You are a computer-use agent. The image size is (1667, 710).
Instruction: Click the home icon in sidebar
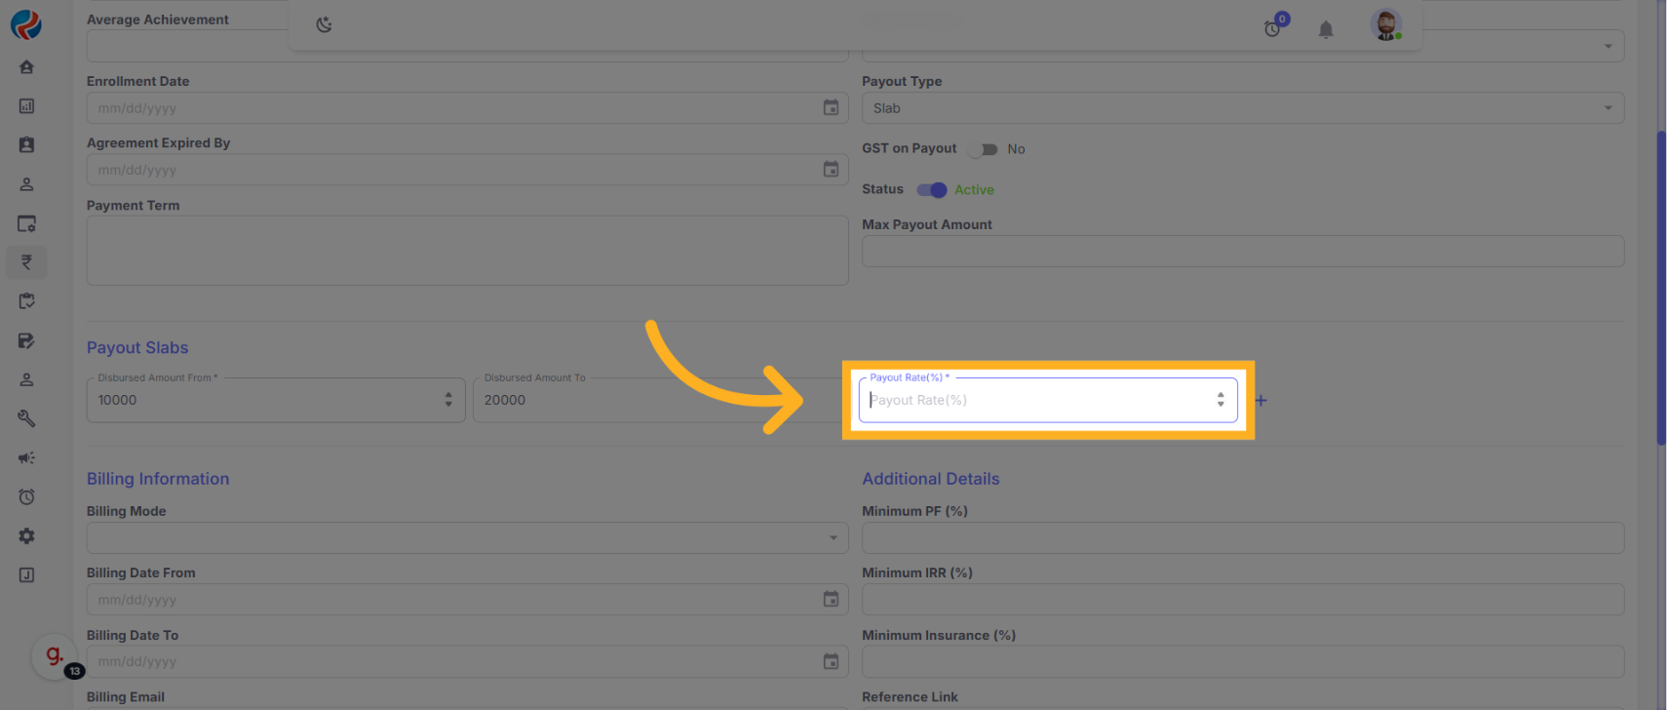pos(26,67)
